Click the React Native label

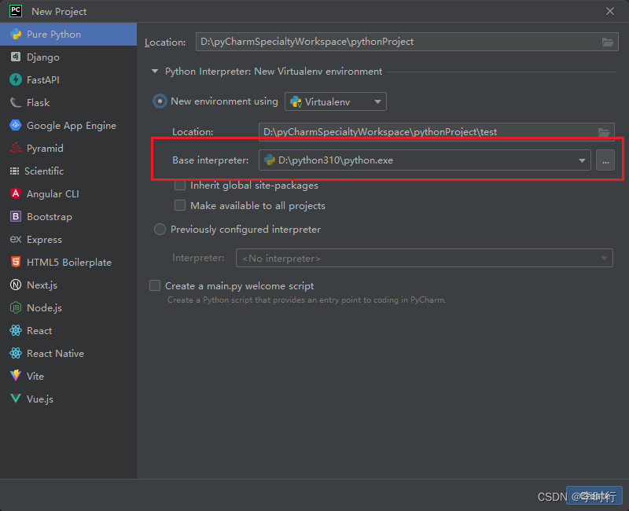(55, 353)
